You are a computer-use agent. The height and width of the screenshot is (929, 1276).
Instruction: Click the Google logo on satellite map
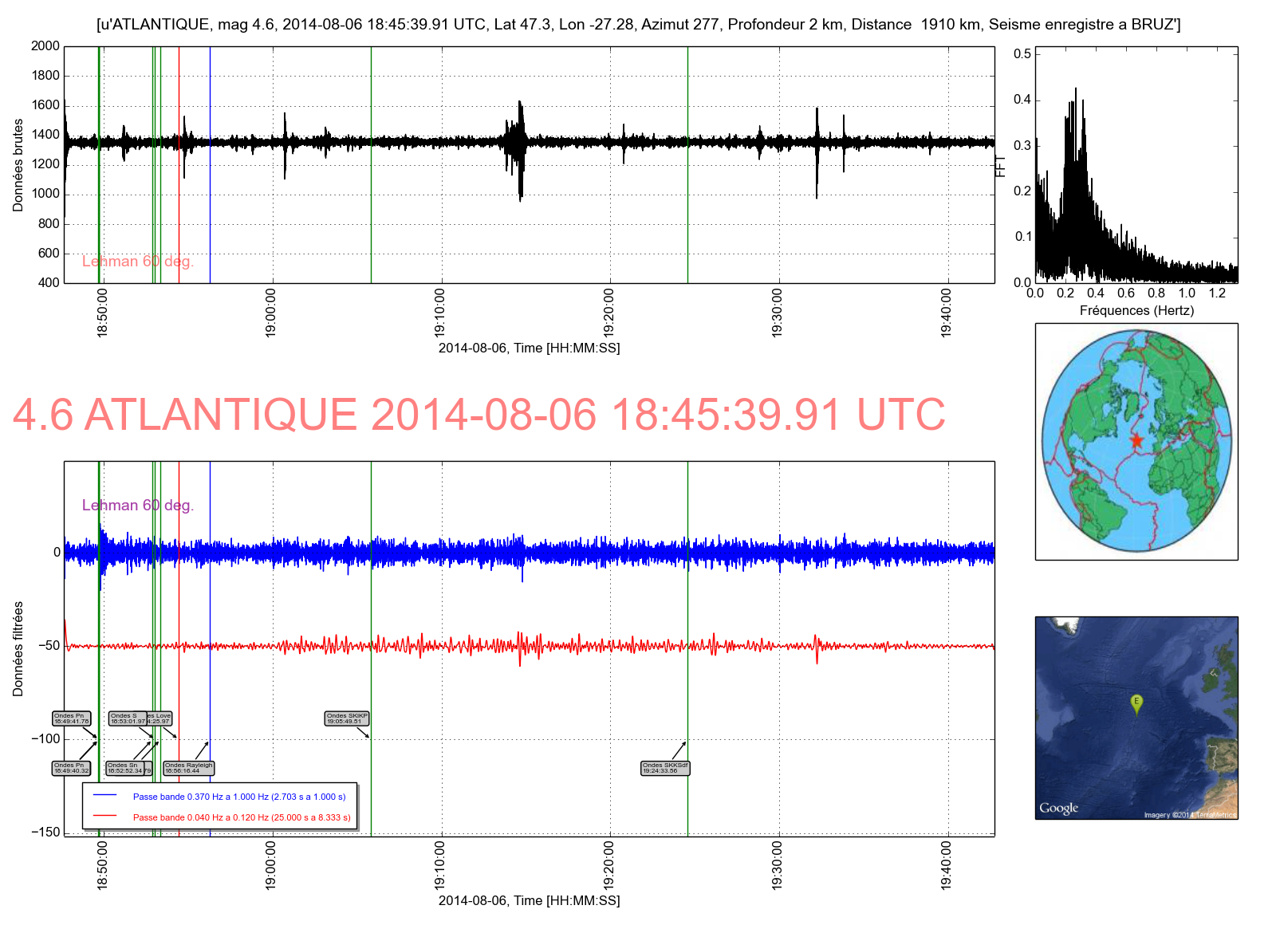pyautogui.click(x=1058, y=808)
